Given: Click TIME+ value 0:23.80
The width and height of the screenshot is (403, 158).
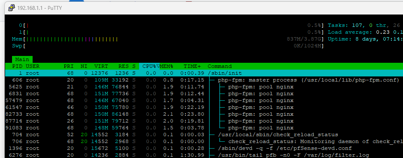Looking at the screenshot, I should (x=192, y=114).
